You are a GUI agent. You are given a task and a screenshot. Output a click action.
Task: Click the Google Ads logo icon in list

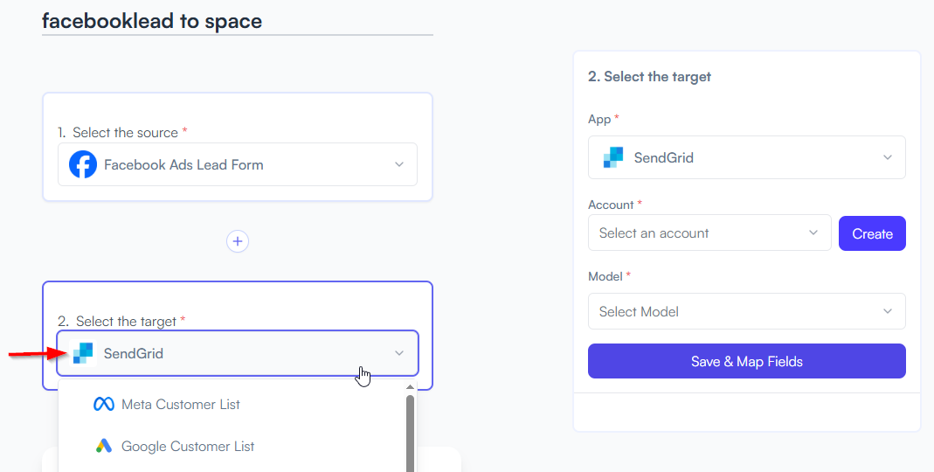click(x=104, y=446)
